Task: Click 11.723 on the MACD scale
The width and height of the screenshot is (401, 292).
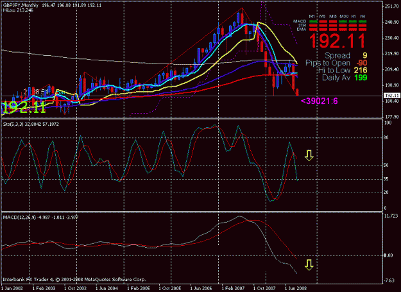Action: [x=391, y=216]
